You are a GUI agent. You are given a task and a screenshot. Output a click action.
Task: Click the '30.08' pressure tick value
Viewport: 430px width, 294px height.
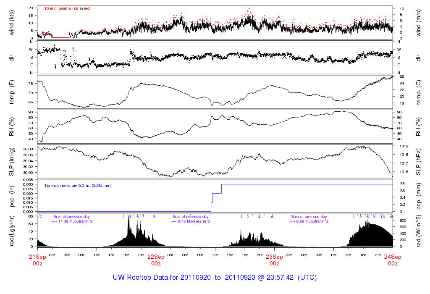pyautogui.click(x=28, y=149)
